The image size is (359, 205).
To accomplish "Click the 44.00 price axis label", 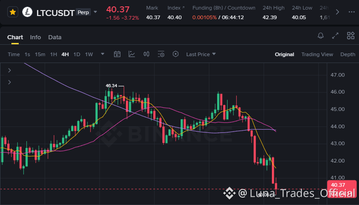I will click(x=338, y=126).
